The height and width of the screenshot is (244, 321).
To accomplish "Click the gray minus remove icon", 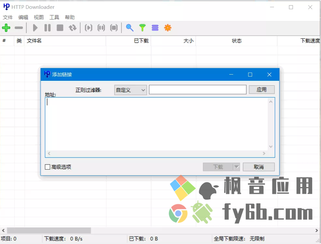I will 19,28.
